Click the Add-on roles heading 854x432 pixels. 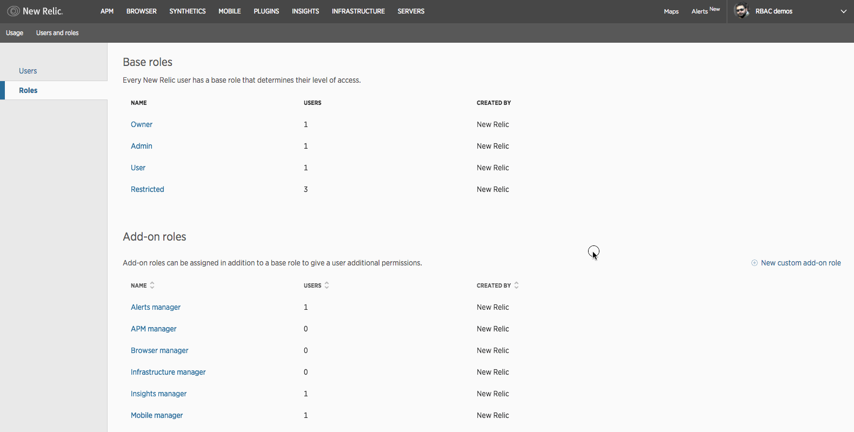(x=155, y=237)
